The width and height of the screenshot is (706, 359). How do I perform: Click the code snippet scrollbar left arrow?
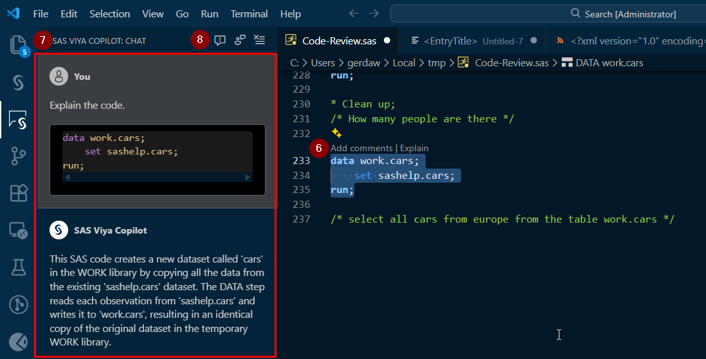tap(68, 177)
